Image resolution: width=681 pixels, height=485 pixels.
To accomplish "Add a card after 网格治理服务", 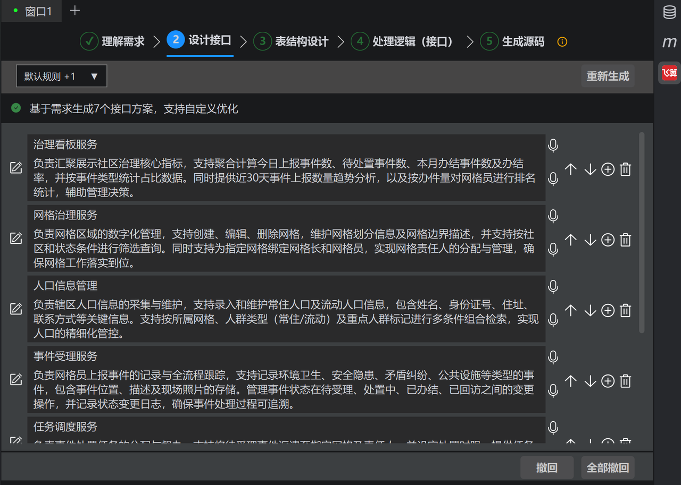I will [608, 240].
